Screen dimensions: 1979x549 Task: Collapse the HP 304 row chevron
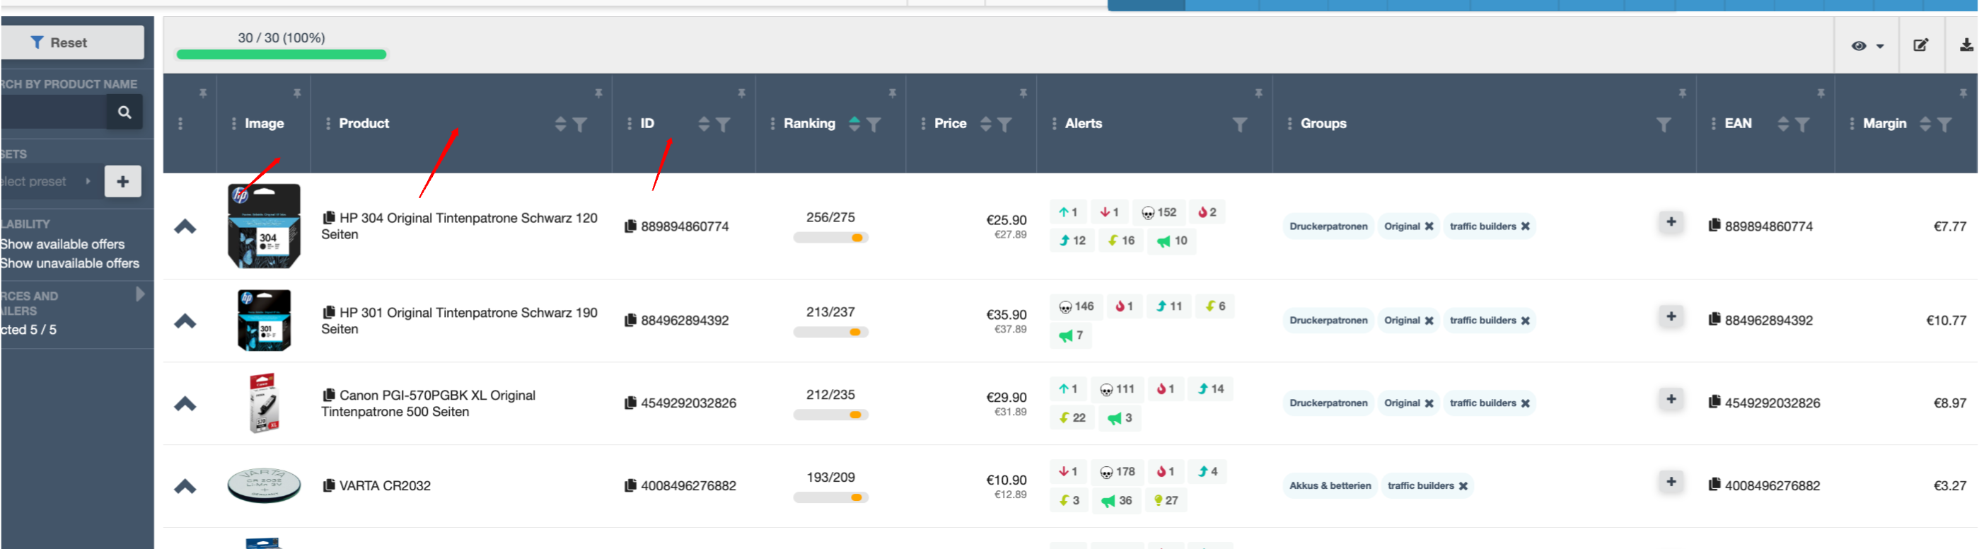click(185, 226)
